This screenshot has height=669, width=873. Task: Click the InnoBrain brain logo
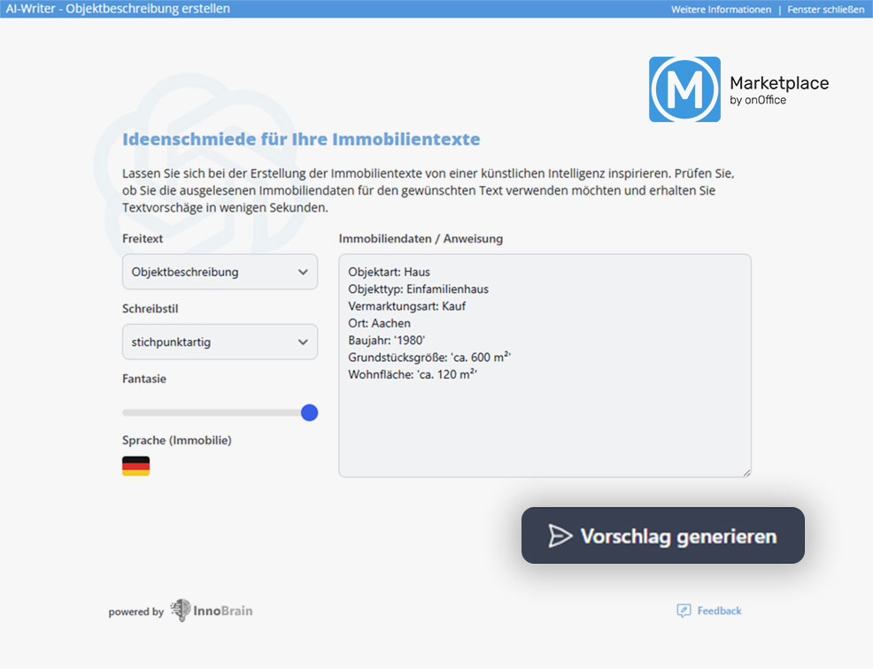pyautogui.click(x=181, y=611)
